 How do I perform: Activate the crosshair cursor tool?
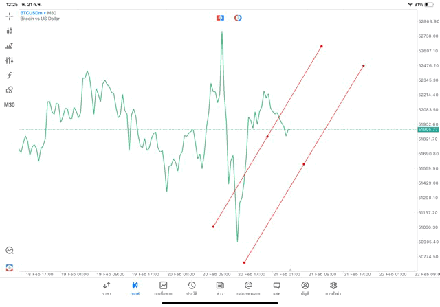pos(10,16)
